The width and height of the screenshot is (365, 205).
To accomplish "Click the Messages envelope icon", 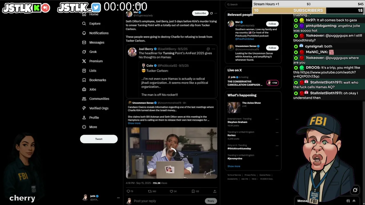I will (84, 42).
